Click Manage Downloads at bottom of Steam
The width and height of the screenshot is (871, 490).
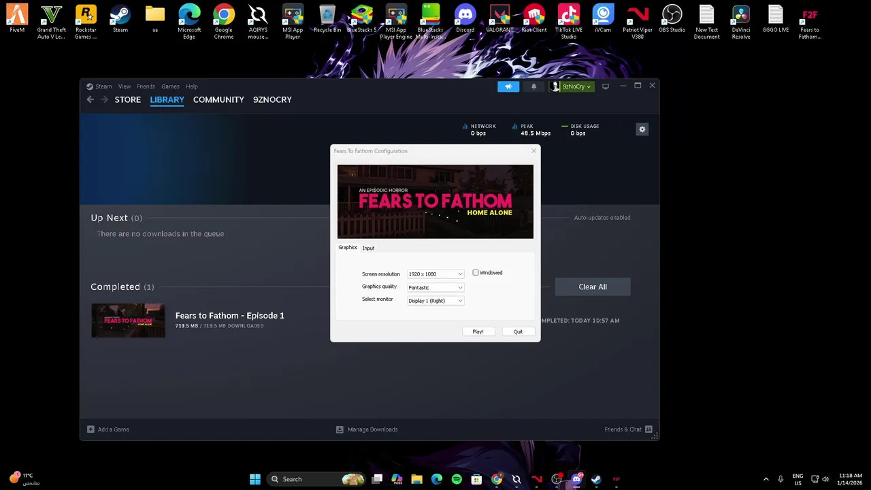tap(367, 429)
